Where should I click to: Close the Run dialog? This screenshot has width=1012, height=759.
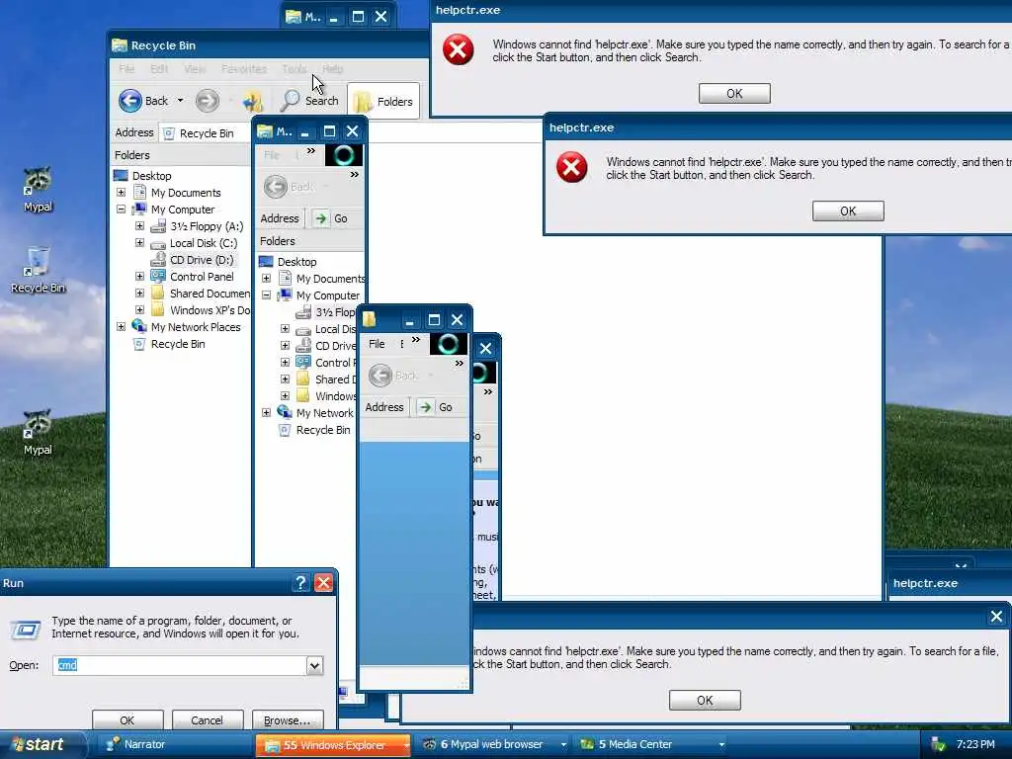click(324, 583)
